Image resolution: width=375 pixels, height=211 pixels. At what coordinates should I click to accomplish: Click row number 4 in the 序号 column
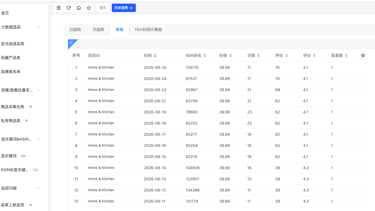(76, 101)
